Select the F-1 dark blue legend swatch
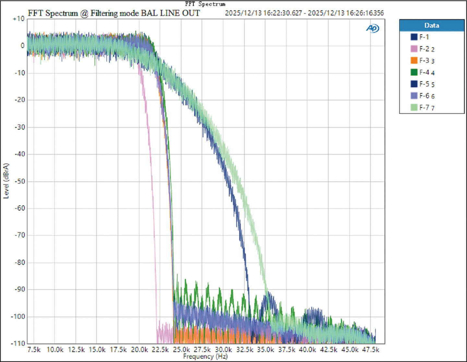The height and width of the screenshot is (362, 467). point(414,37)
